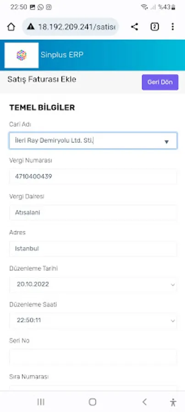
Task: Focus the Adres field containing Istanbul
Action: coord(93,249)
